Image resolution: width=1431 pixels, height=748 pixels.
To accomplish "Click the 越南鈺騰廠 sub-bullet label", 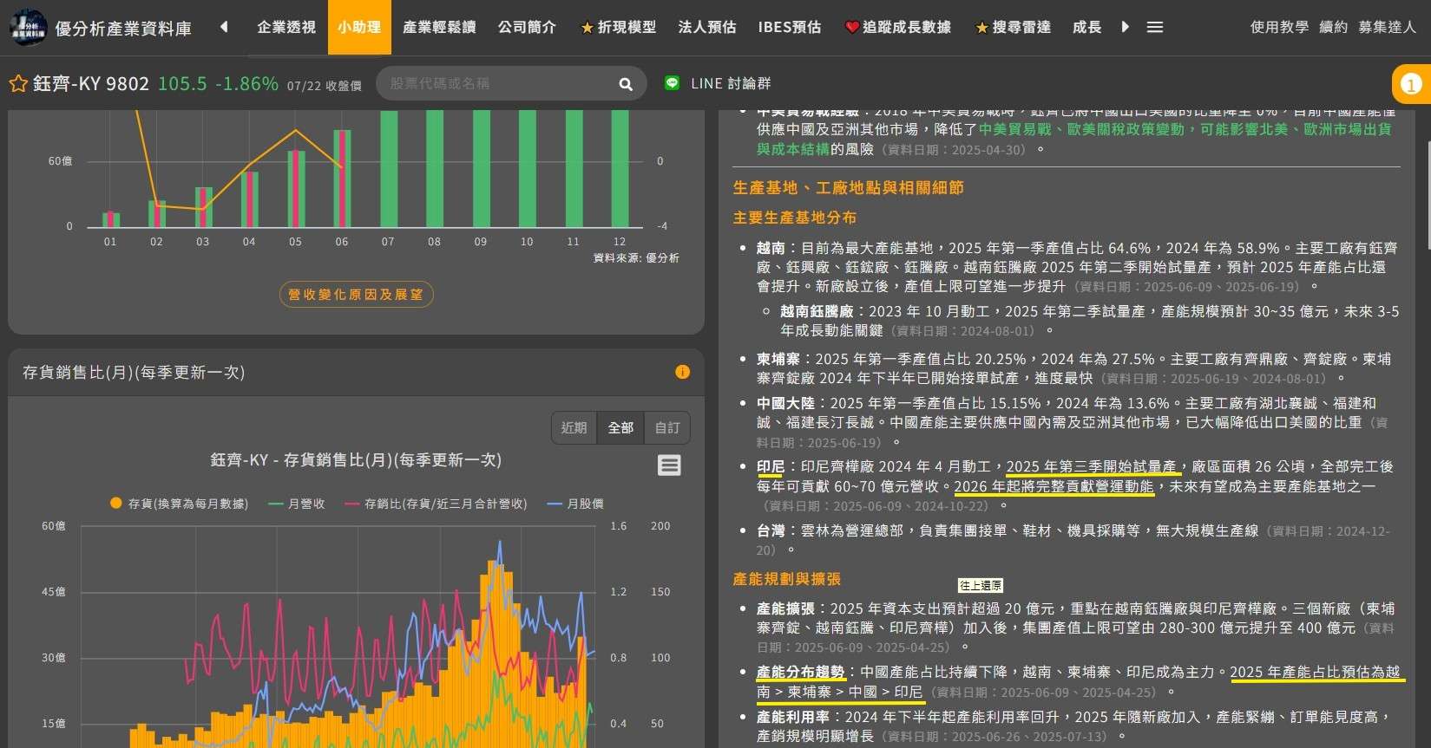I will pos(817,311).
